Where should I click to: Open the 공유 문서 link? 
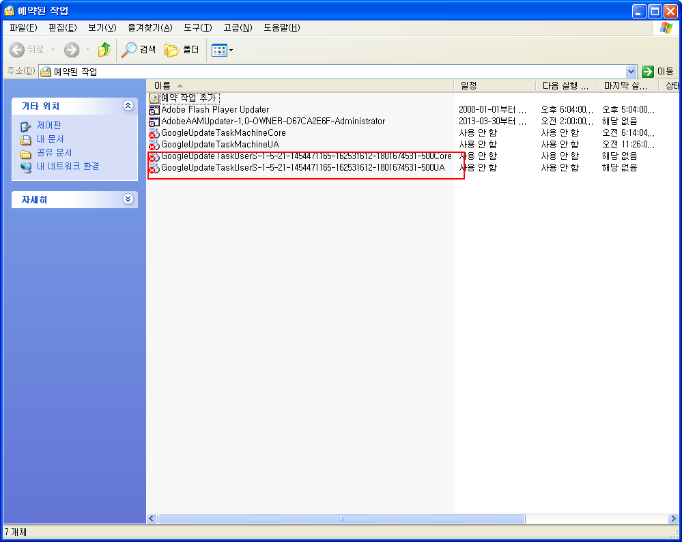coord(55,153)
